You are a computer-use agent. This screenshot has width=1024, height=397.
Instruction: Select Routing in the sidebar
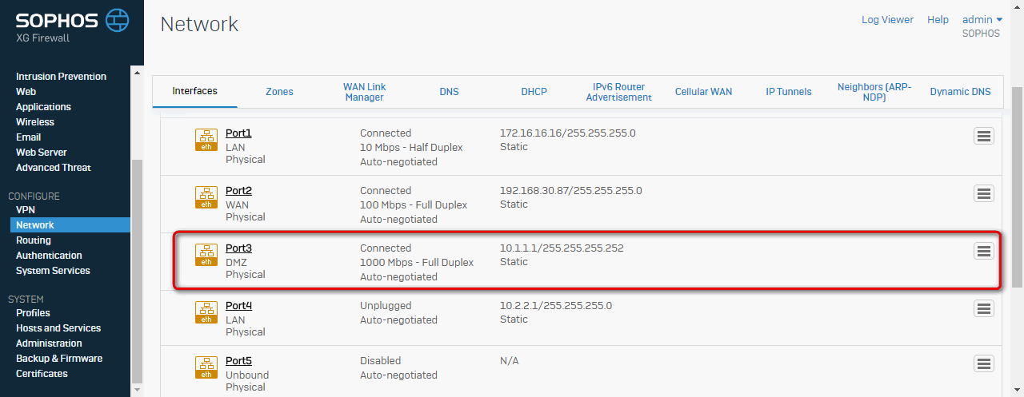[x=34, y=240]
